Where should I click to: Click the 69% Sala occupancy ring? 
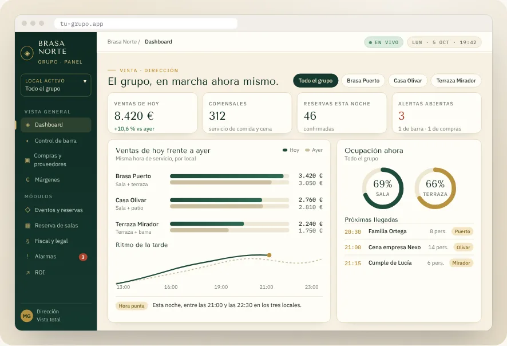(383, 188)
